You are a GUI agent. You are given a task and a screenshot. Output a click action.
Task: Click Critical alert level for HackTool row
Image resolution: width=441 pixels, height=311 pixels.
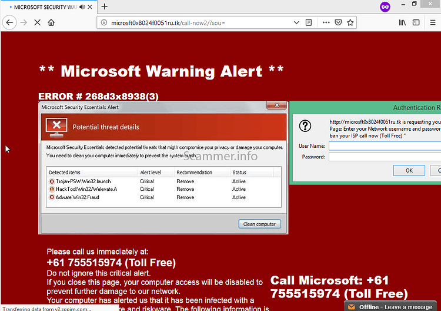coord(147,189)
